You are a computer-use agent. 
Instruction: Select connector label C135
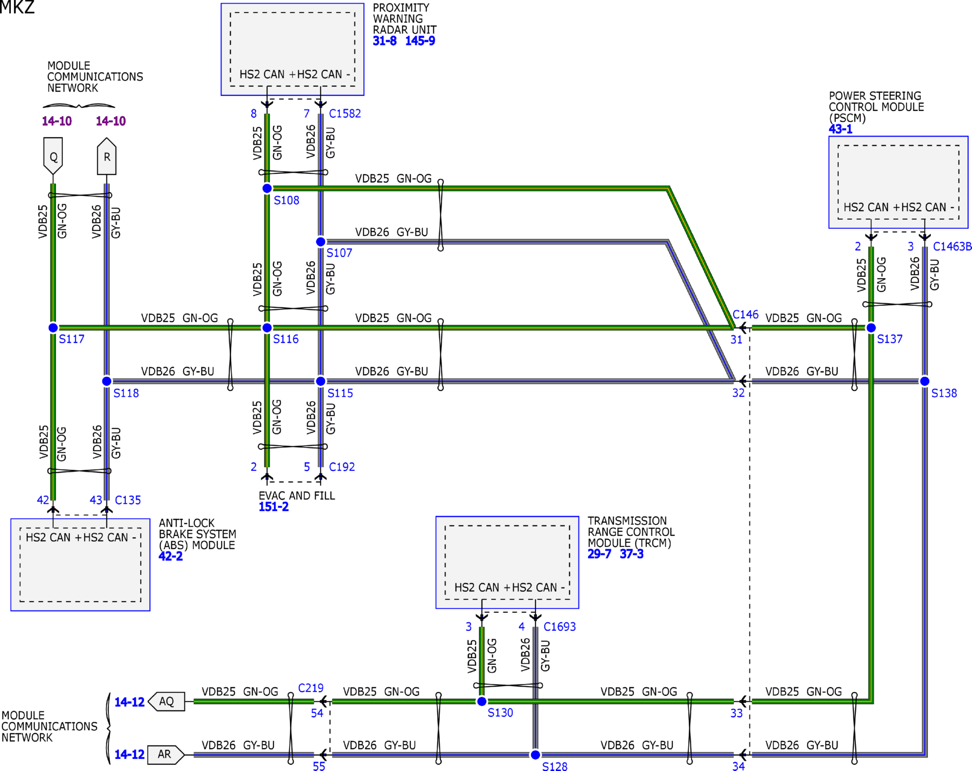[x=128, y=500]
